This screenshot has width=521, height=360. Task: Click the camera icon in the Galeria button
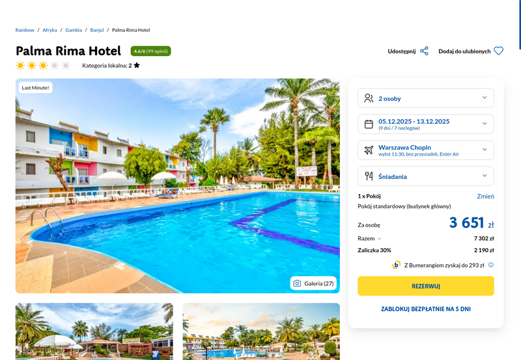point(297,283)
